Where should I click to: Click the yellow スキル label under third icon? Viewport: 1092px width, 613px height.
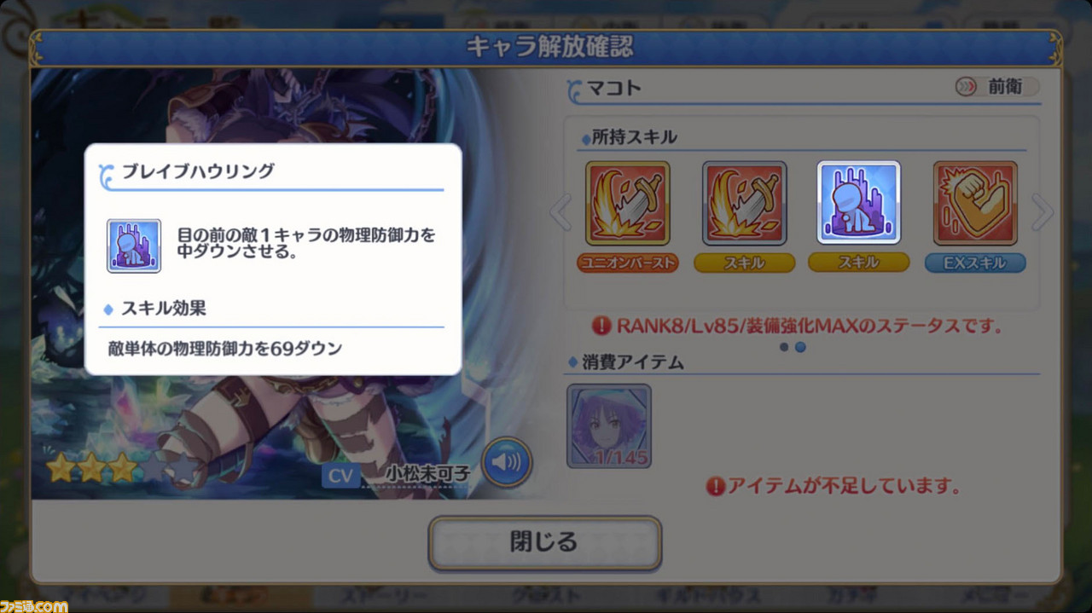click(x=859, y=263)
